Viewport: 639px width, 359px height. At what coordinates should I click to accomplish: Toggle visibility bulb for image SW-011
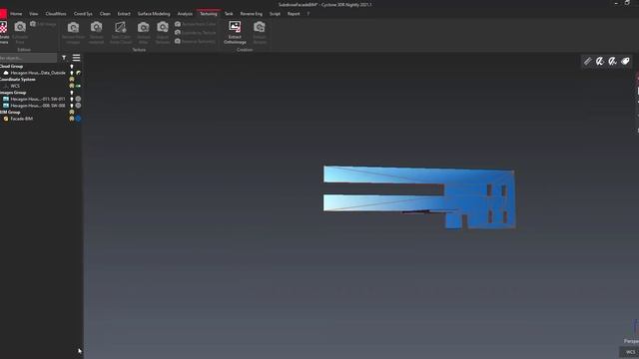click(72, 99)
